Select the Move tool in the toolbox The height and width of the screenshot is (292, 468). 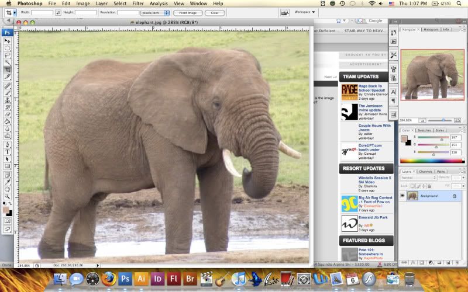point(8,41)
